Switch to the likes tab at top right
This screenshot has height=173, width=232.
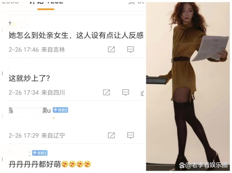136,2
